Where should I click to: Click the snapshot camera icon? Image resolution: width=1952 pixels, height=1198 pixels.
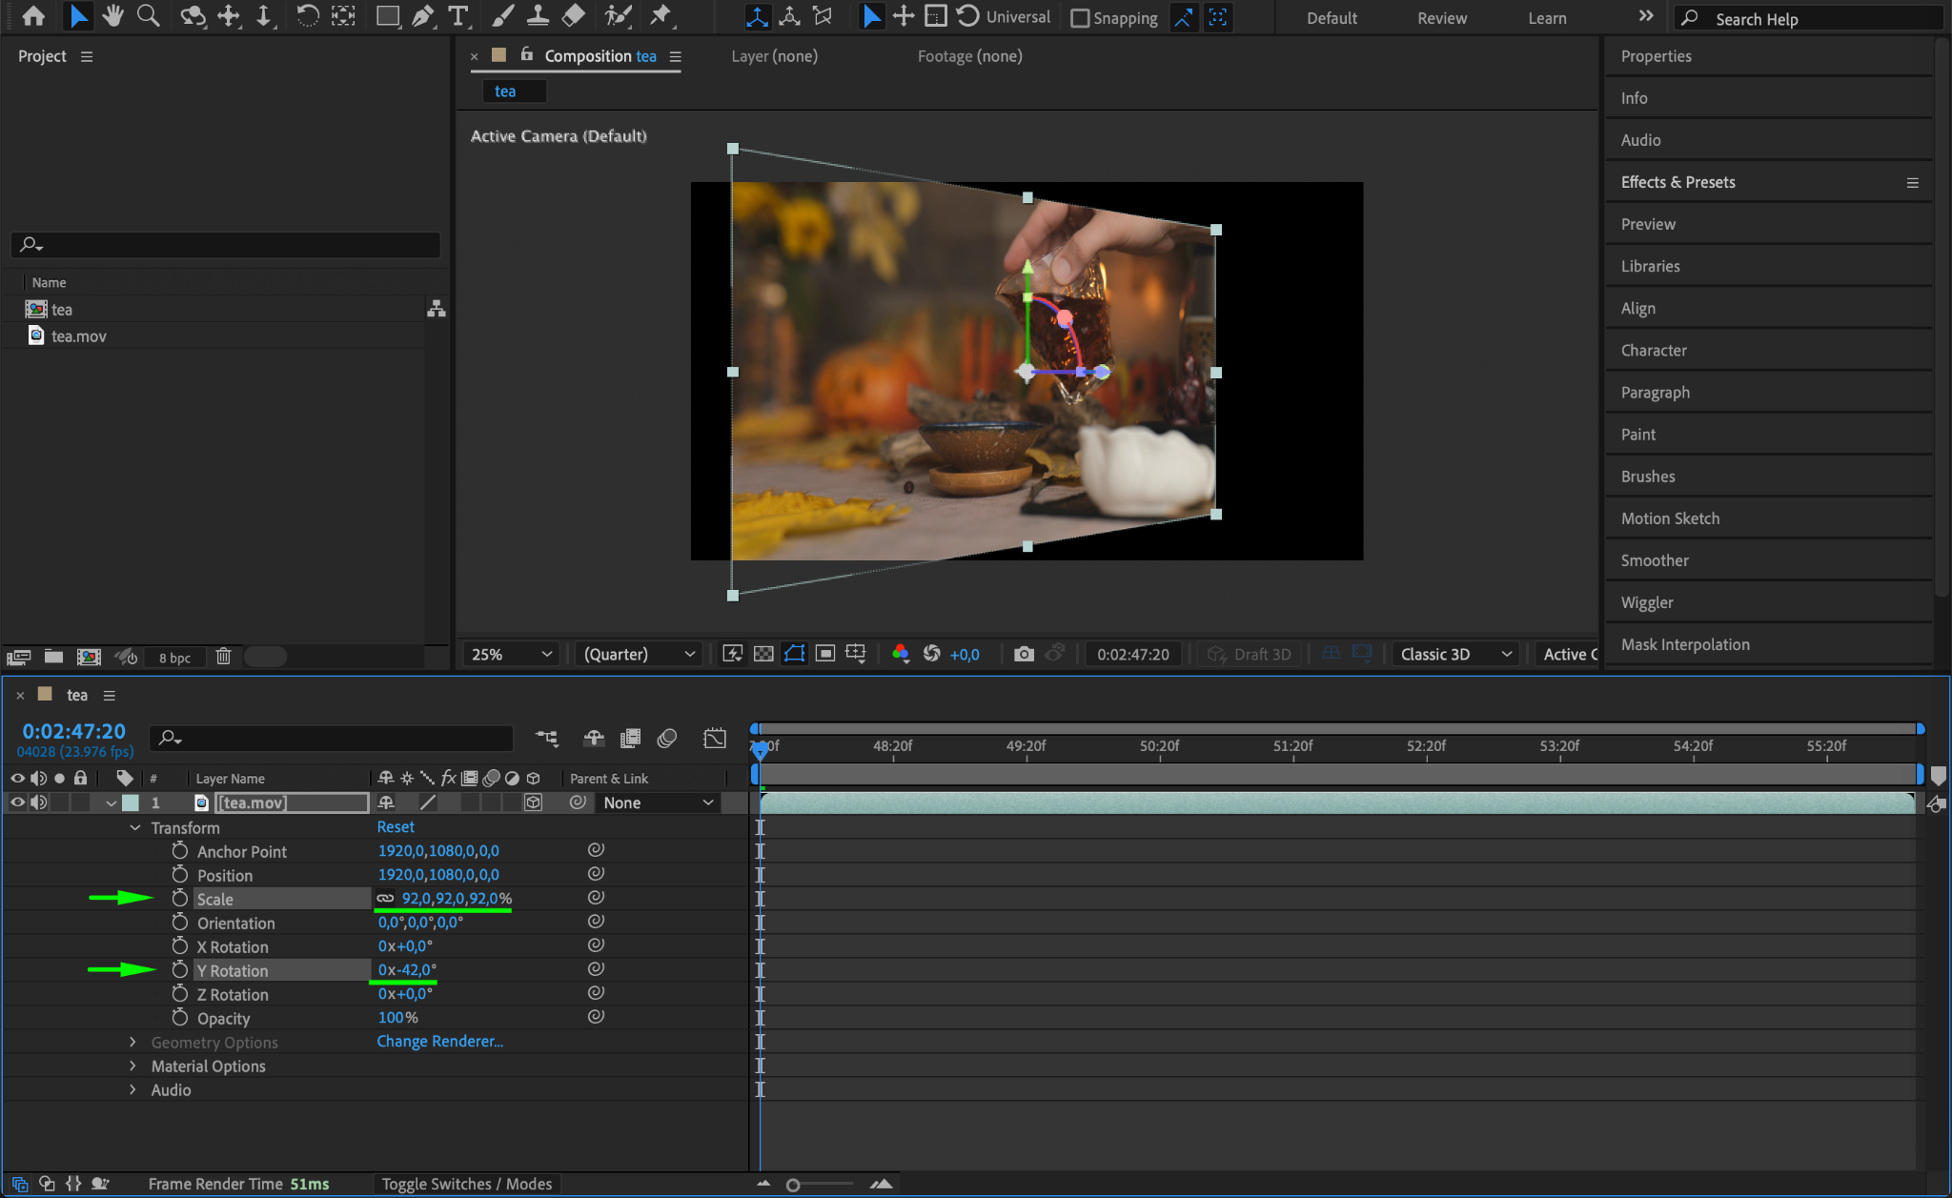(x=1024, y=654)
